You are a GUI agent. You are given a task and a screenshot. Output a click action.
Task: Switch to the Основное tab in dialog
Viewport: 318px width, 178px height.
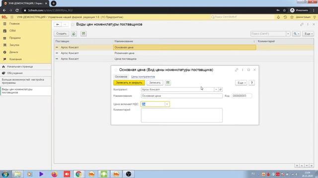coord(121,77)
